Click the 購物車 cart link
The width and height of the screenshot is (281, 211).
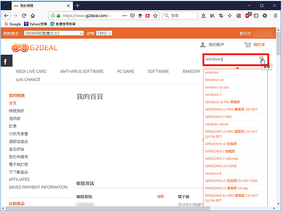point(259,45)
